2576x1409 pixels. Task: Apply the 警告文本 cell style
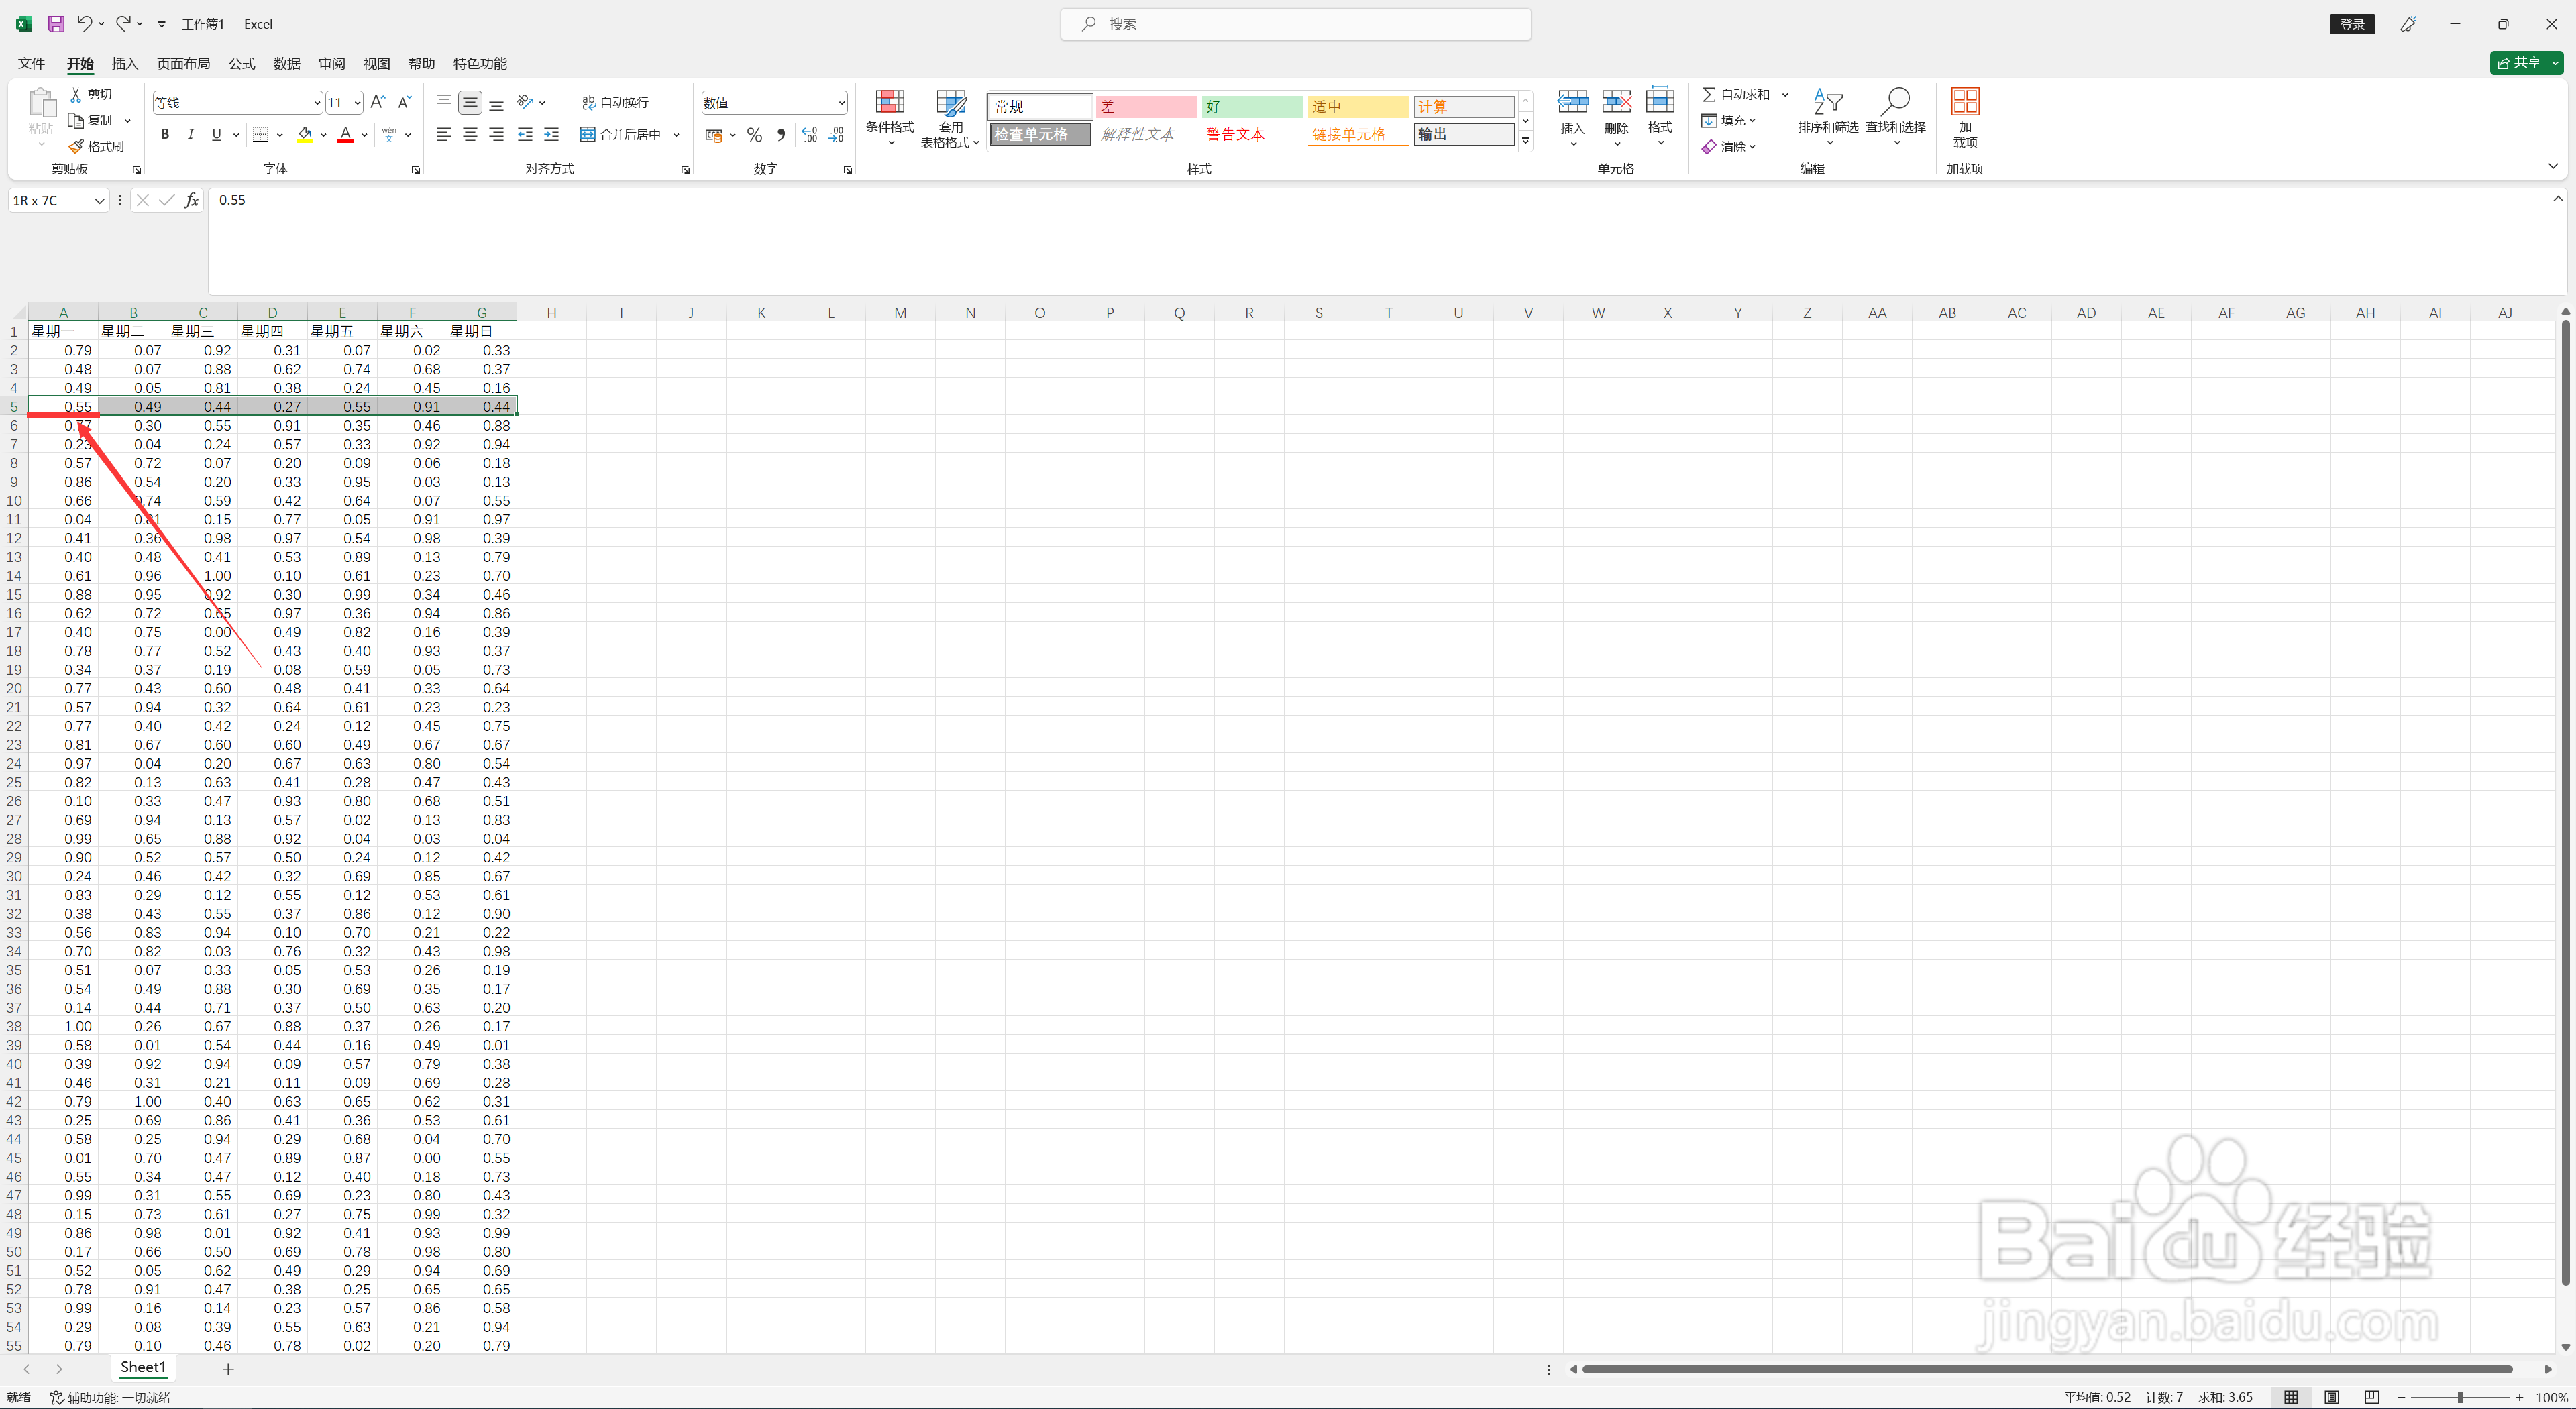click(x=1252, y=134)
